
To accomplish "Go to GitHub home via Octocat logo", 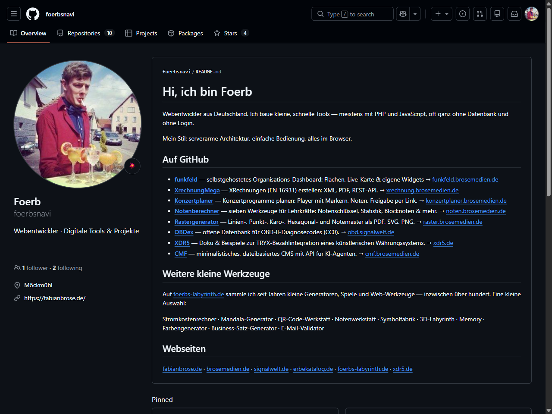I will (x=33, y=14).
